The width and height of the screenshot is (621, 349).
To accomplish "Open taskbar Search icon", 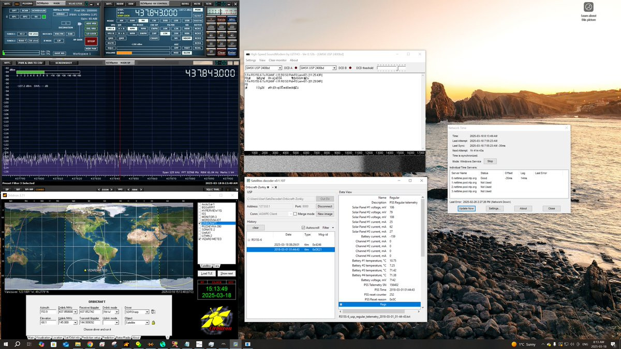I will 17,344.
